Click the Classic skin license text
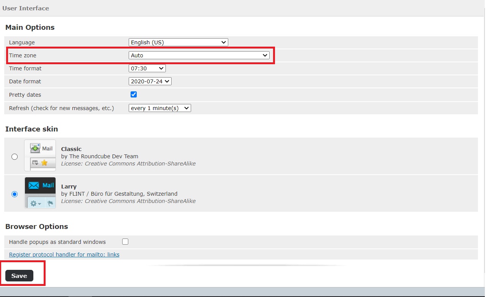This screenshot has height=297, width=486. coord(128,164)
